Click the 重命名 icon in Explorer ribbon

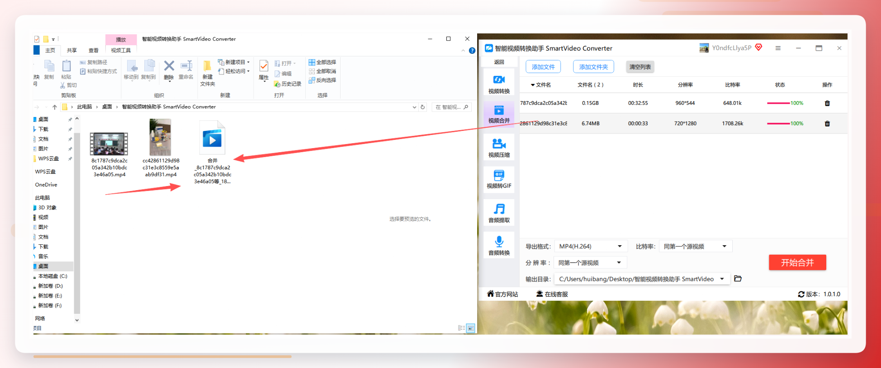pos(186,70)
